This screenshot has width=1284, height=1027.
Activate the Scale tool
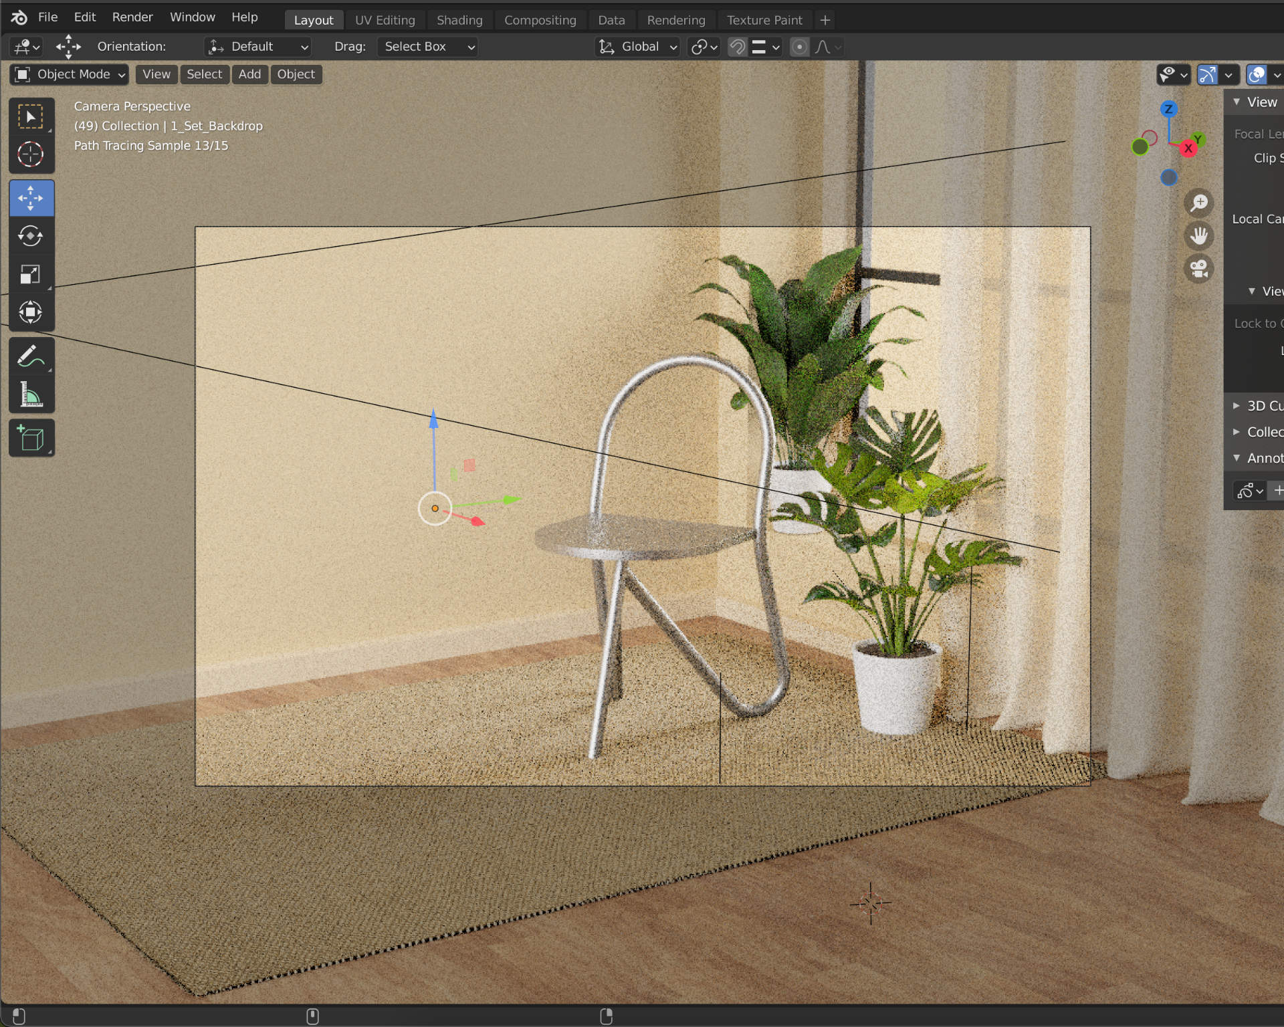tap(31, 274)
